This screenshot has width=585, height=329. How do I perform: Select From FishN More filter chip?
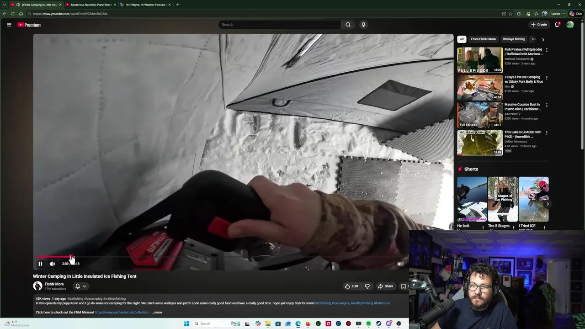[483, 39]
